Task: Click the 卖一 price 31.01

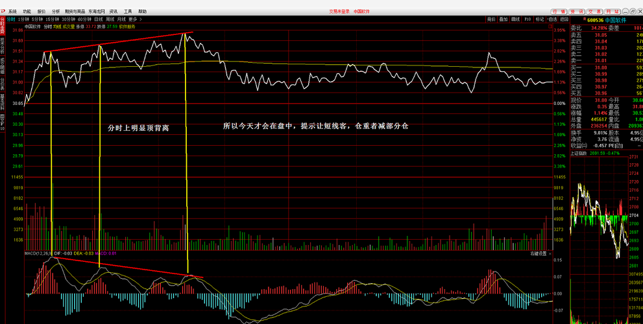Action: [x=601, y=61]
